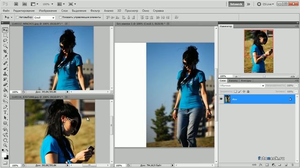Select the Lasso tool

coord(5,41)
